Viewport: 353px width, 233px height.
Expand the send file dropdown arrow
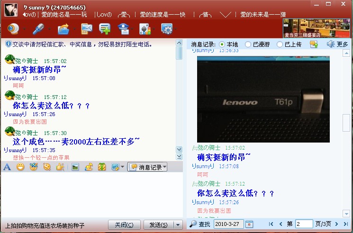(74, 29)
